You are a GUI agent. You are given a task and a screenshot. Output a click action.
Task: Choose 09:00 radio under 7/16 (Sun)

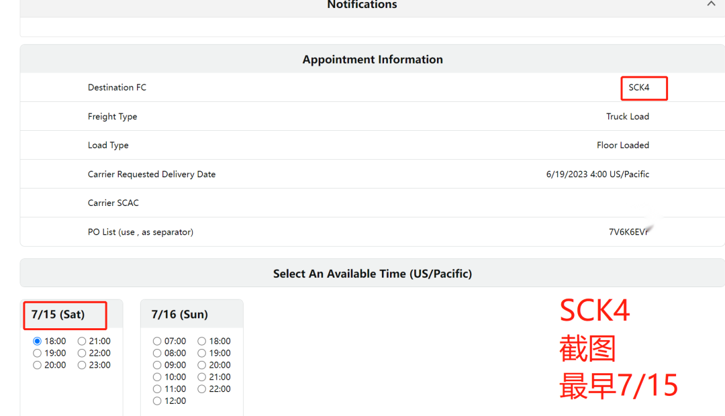coord(157,366)
